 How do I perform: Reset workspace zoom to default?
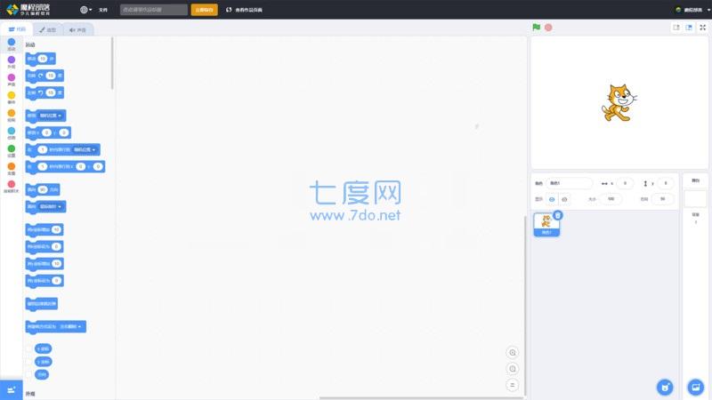click(513, 385)
